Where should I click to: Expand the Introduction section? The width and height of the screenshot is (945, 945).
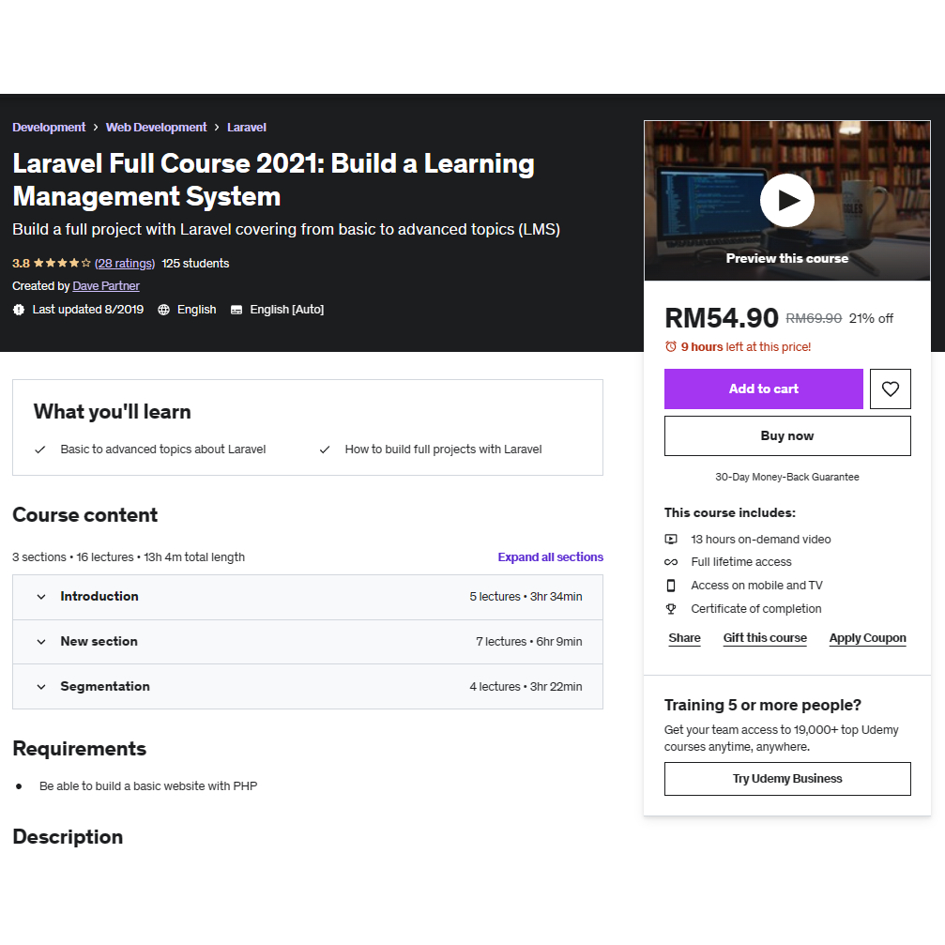41,597
